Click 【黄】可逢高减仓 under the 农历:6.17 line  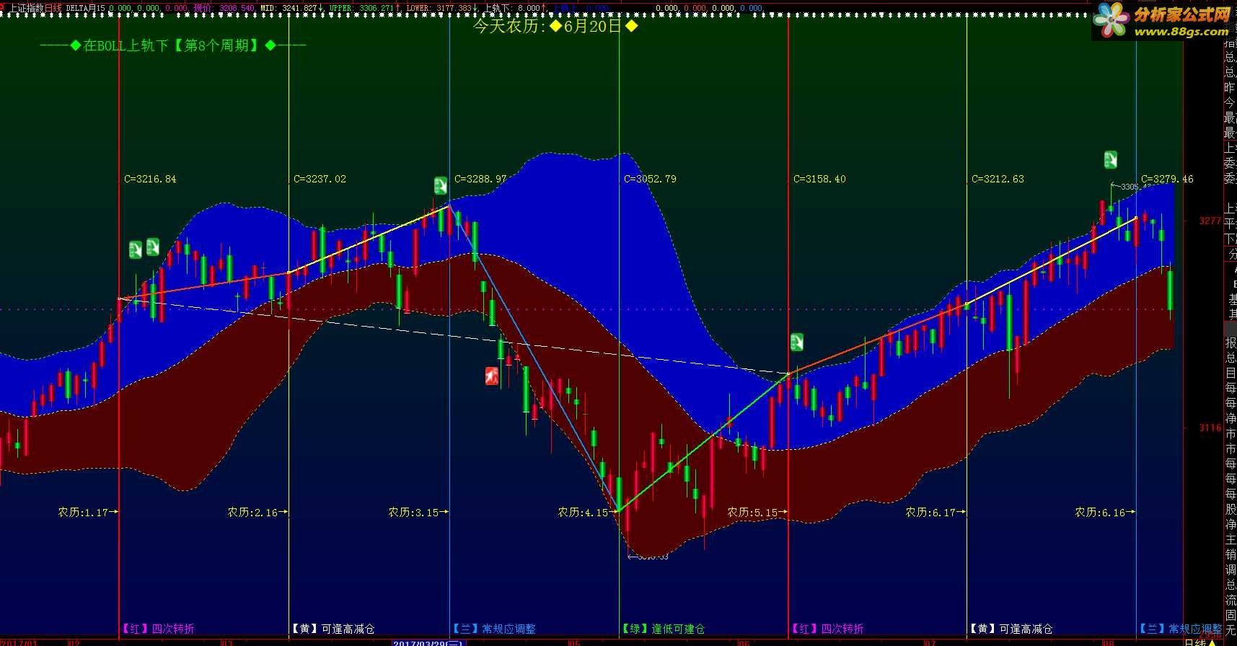(x=1011, y=629)
